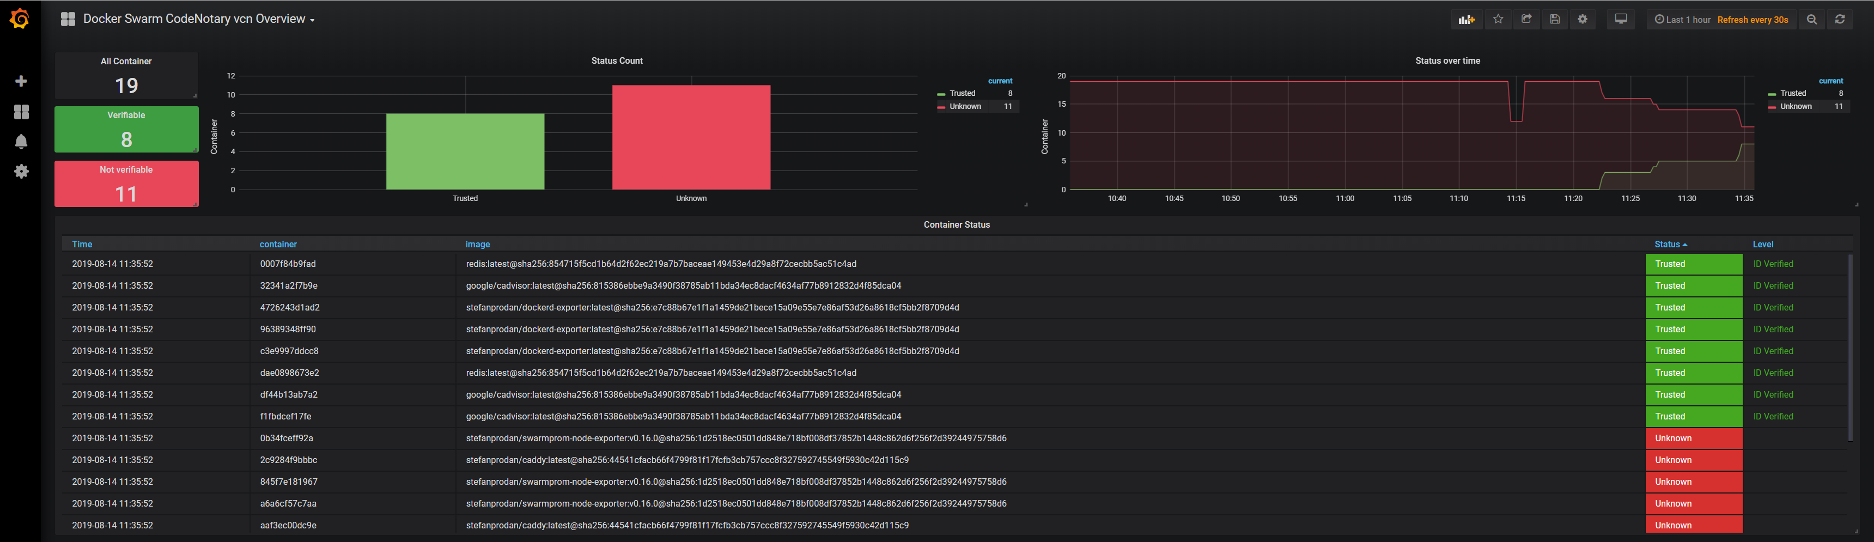Sort the table by the Status column header

point(1670,245)
